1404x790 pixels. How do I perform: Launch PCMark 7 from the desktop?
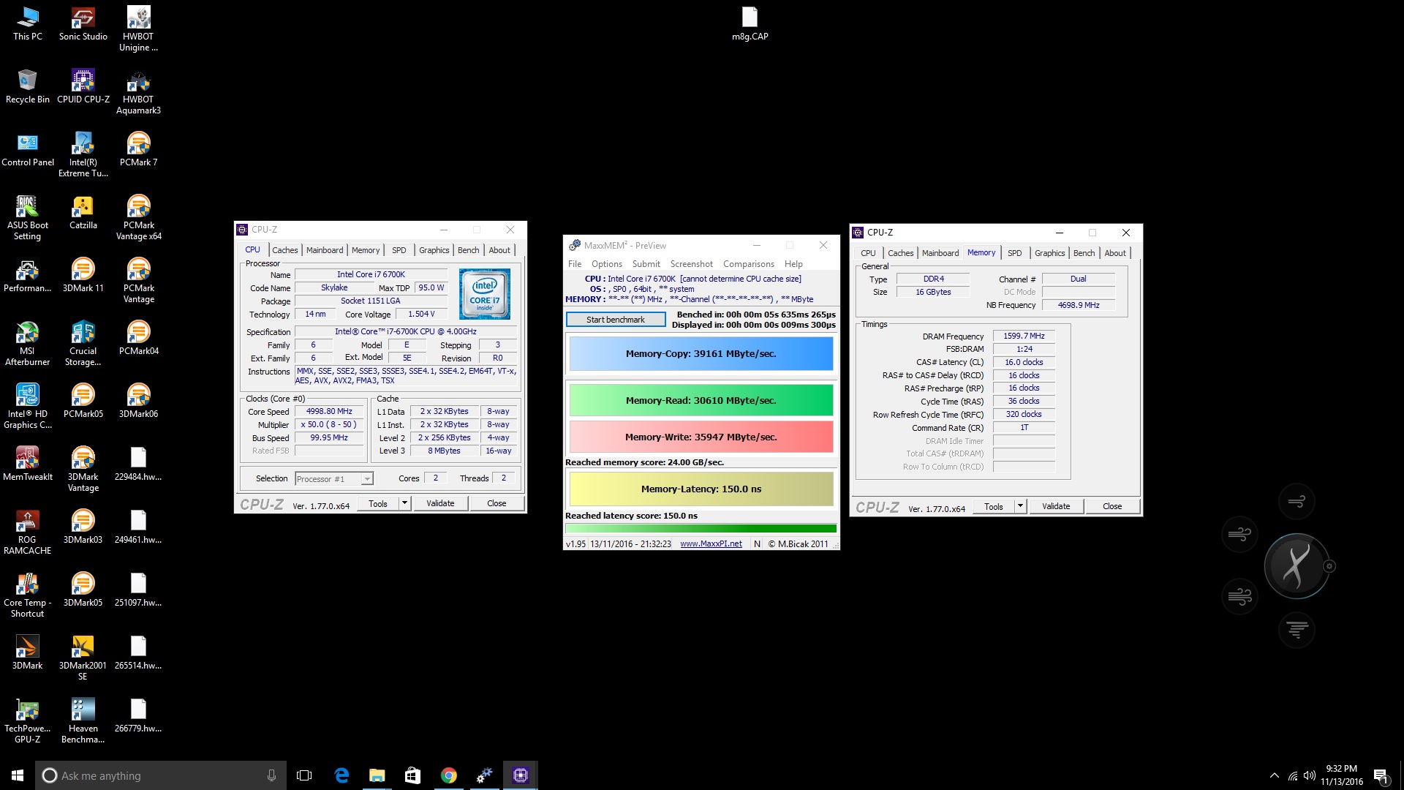point(138,149)
